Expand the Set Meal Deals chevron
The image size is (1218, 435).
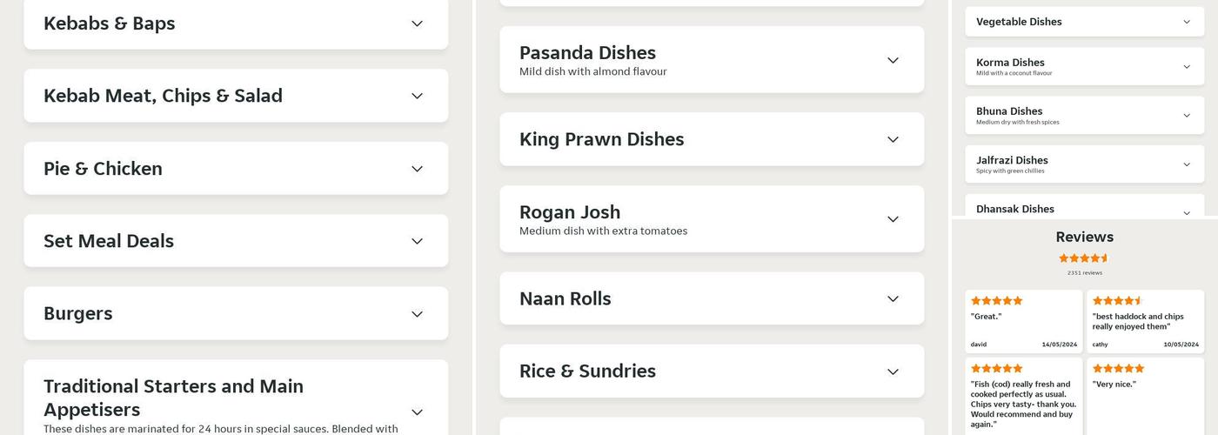pyautogui.click(x=417, y=241)
